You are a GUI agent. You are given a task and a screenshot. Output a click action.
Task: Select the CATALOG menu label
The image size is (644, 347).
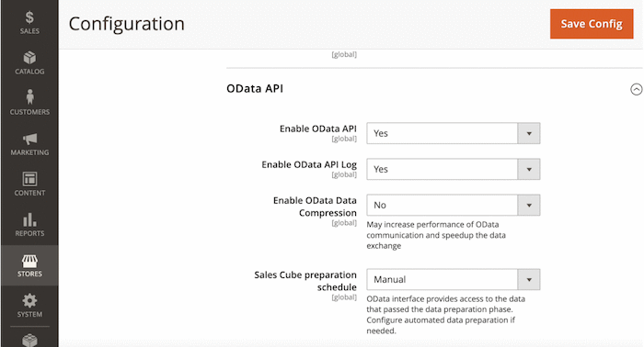pyautogui.click(x=29, y=72)
